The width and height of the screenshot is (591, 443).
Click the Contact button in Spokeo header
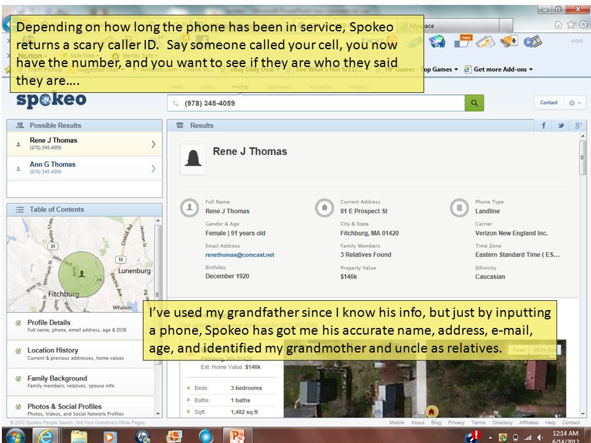point(549,103)
